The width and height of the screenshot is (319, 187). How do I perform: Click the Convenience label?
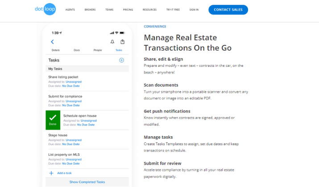[155, 26]
